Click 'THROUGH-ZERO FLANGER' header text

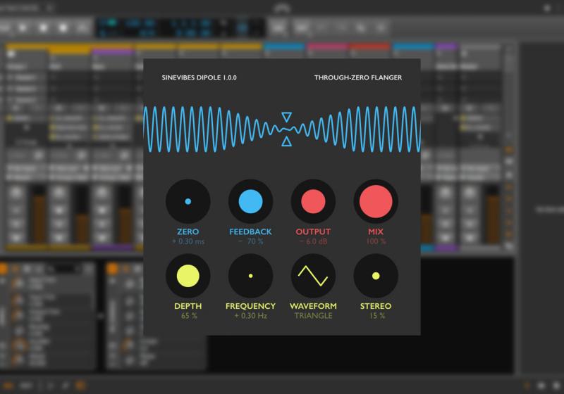[x=358, y=77]
